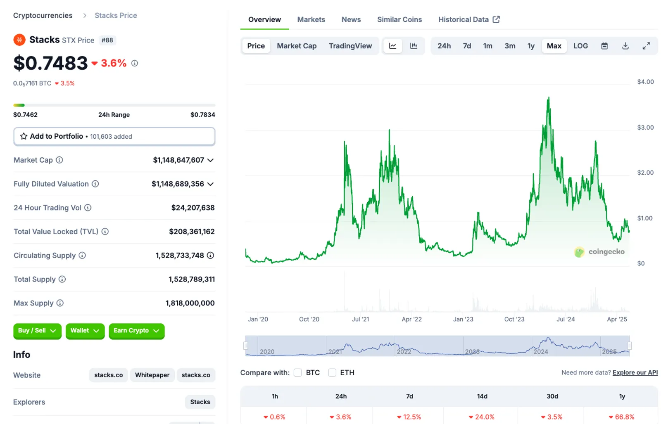
Task: Click the 30d percentage value 3.5%
Action: point(552,417)
